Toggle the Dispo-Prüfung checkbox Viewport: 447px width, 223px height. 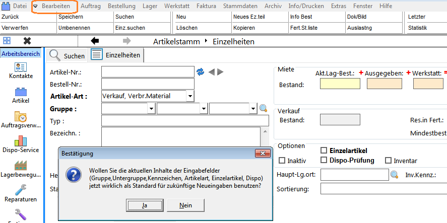pos(324,160)
